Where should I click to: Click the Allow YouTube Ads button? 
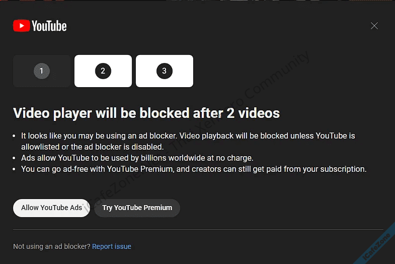click(51, 208)
